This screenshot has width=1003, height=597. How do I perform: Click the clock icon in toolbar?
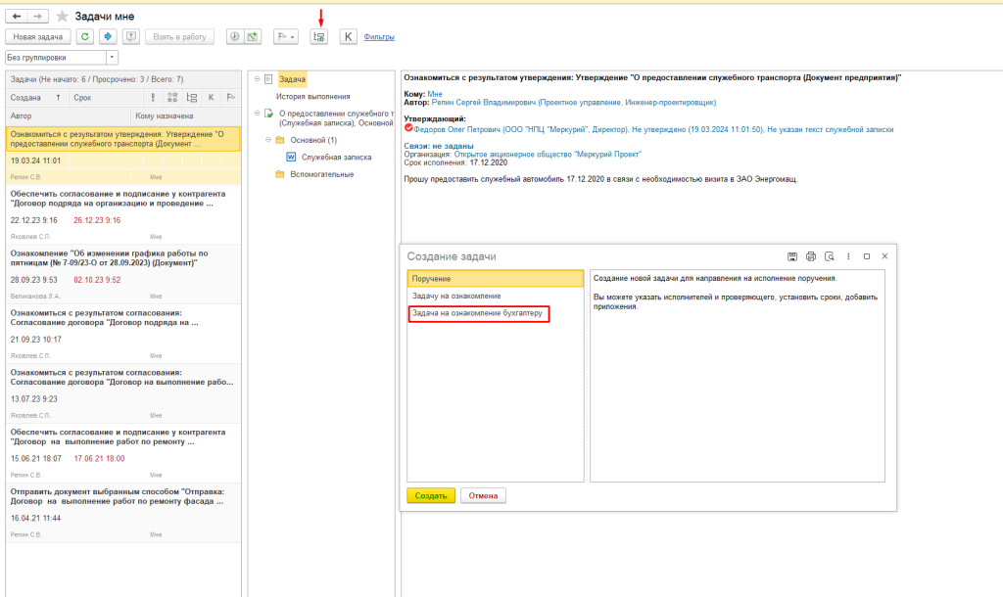(x=235, y=37)
